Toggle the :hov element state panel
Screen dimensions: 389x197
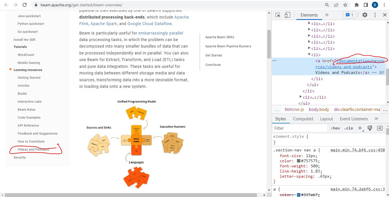tap(335, 128)
